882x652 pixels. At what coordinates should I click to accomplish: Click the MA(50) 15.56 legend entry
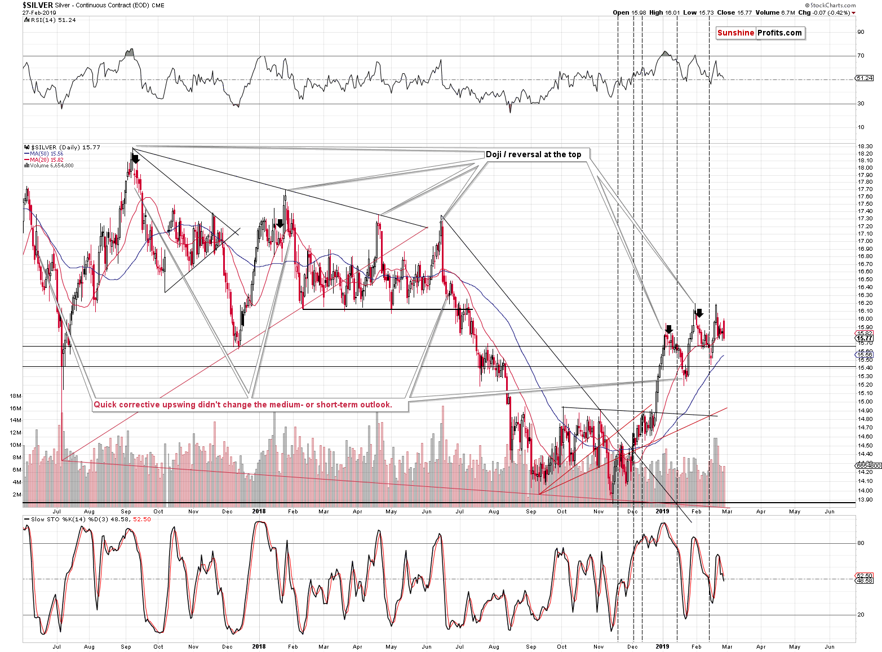[44, 153]
